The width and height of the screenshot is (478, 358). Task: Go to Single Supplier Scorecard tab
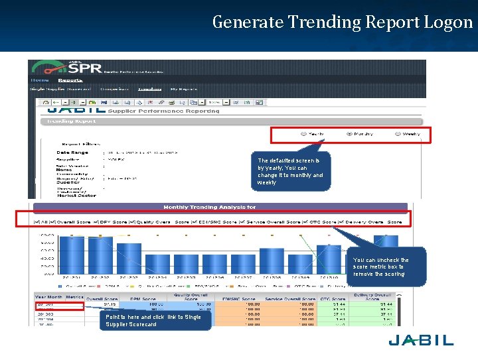click(60, 89)
